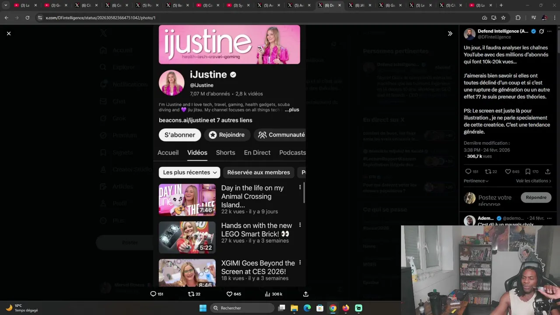Close the photo viewer with the X
Image resolution: width=560 pixels, height=315 pixels.
9,33
